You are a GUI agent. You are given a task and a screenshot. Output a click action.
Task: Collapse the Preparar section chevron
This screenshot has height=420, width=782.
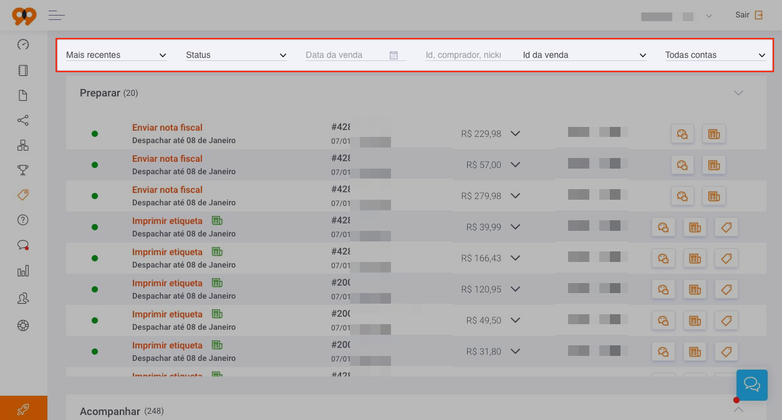click(x=738, y=93)
